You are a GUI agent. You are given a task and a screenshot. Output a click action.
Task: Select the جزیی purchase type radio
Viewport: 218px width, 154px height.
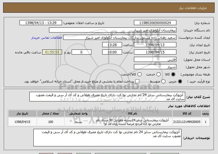pos(180,82)
